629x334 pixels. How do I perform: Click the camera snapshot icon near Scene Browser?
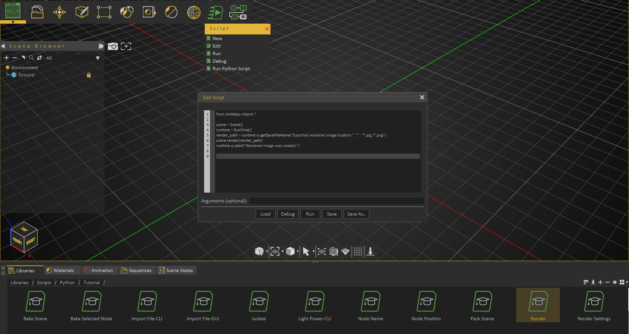pyautogui.click(x=113, y=46)
